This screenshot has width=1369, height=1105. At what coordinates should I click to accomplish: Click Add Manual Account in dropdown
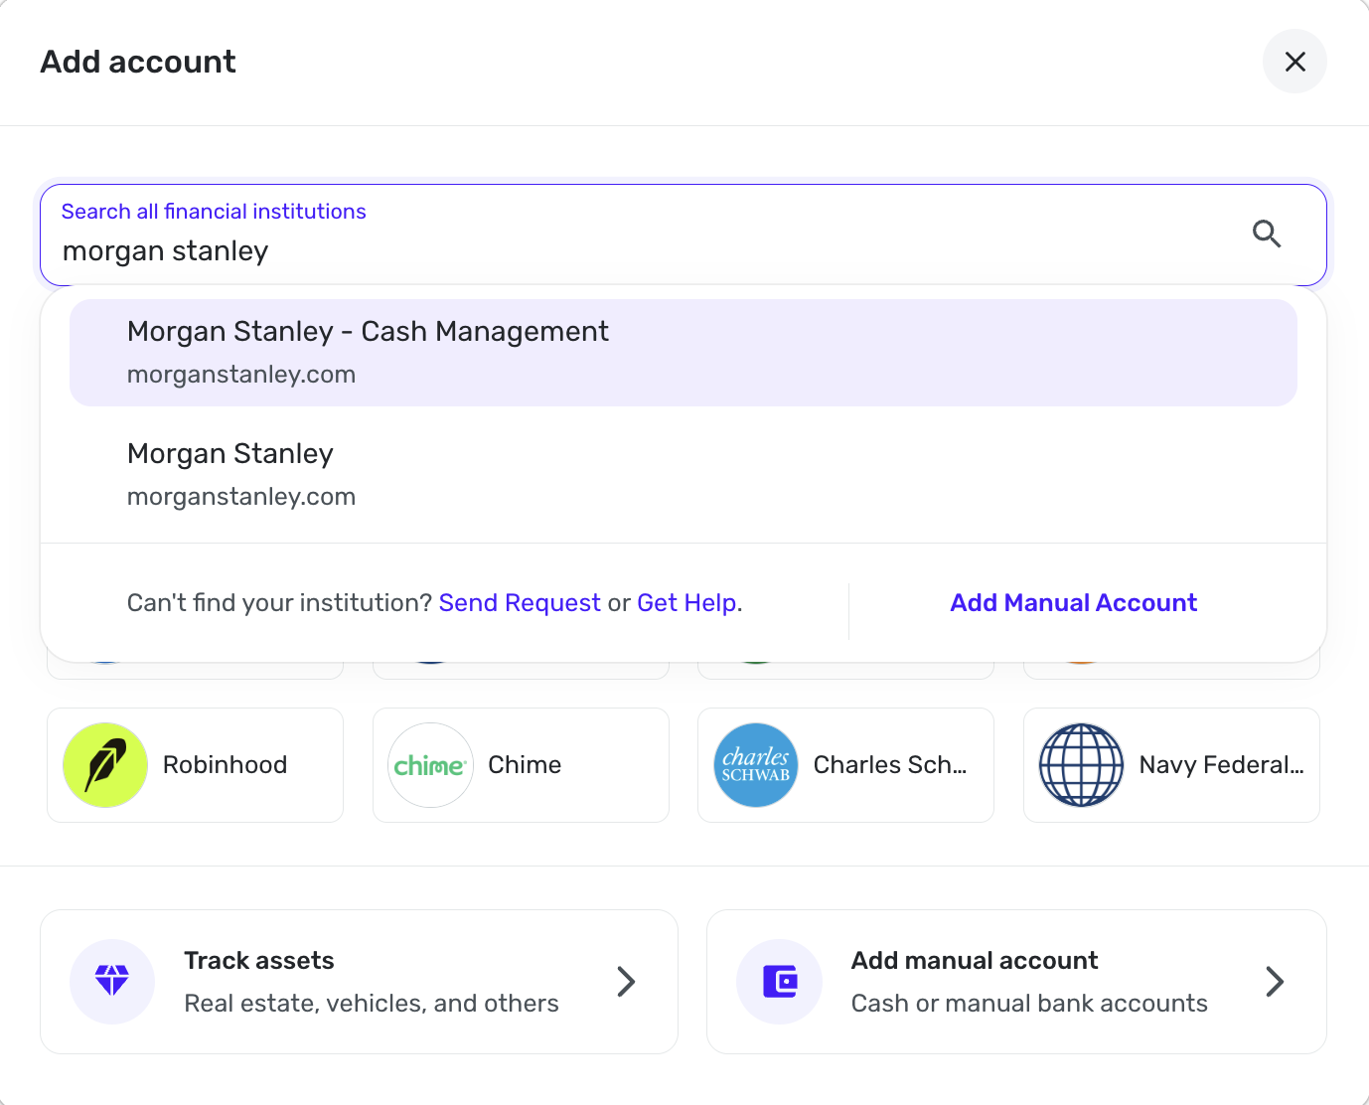click(1073, 603)
